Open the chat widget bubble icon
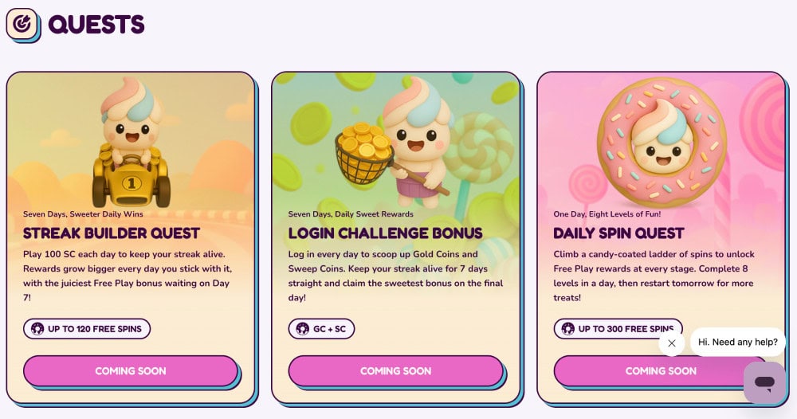Image resolution: width=797 pixels, height=419 pixels. tap(764, 383)
